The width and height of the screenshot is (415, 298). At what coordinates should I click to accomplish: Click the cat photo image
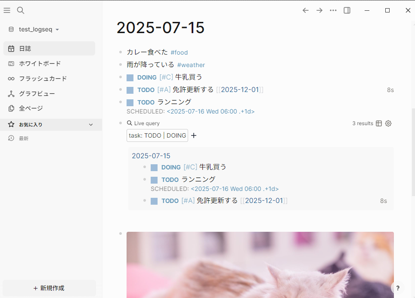point(260,265)
